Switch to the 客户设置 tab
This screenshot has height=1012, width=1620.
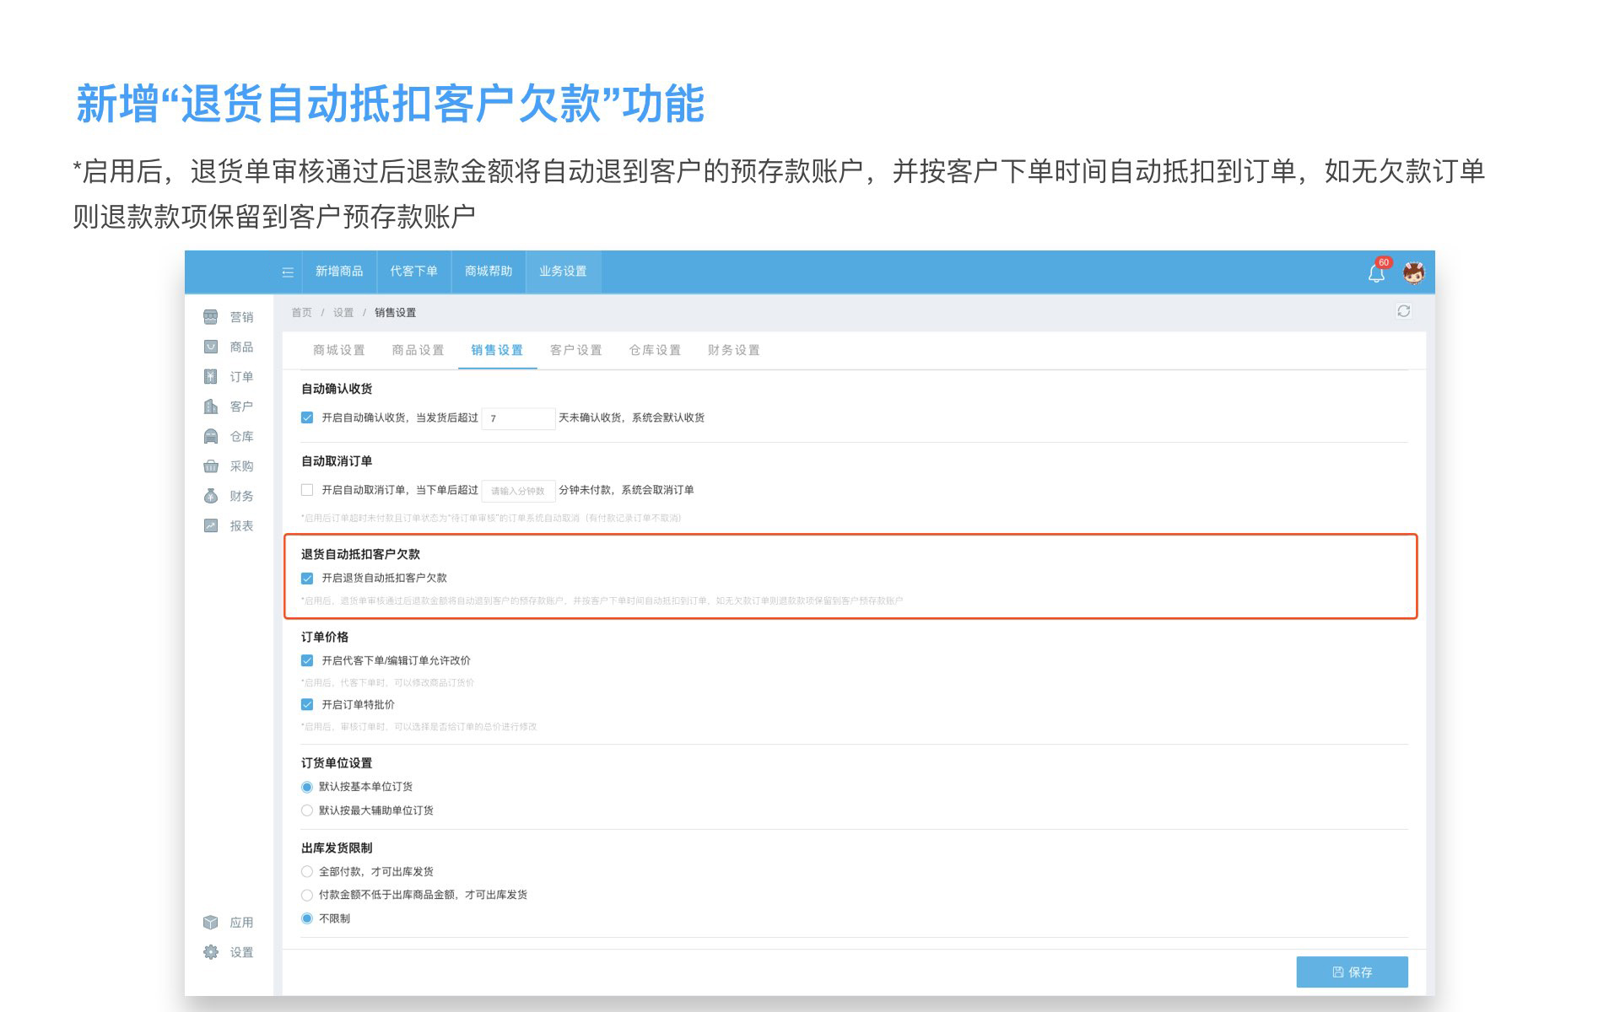575,350
